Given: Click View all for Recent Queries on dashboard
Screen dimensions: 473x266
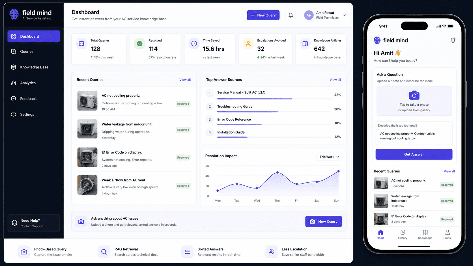Looking at the screenshot, I should 185,80.
